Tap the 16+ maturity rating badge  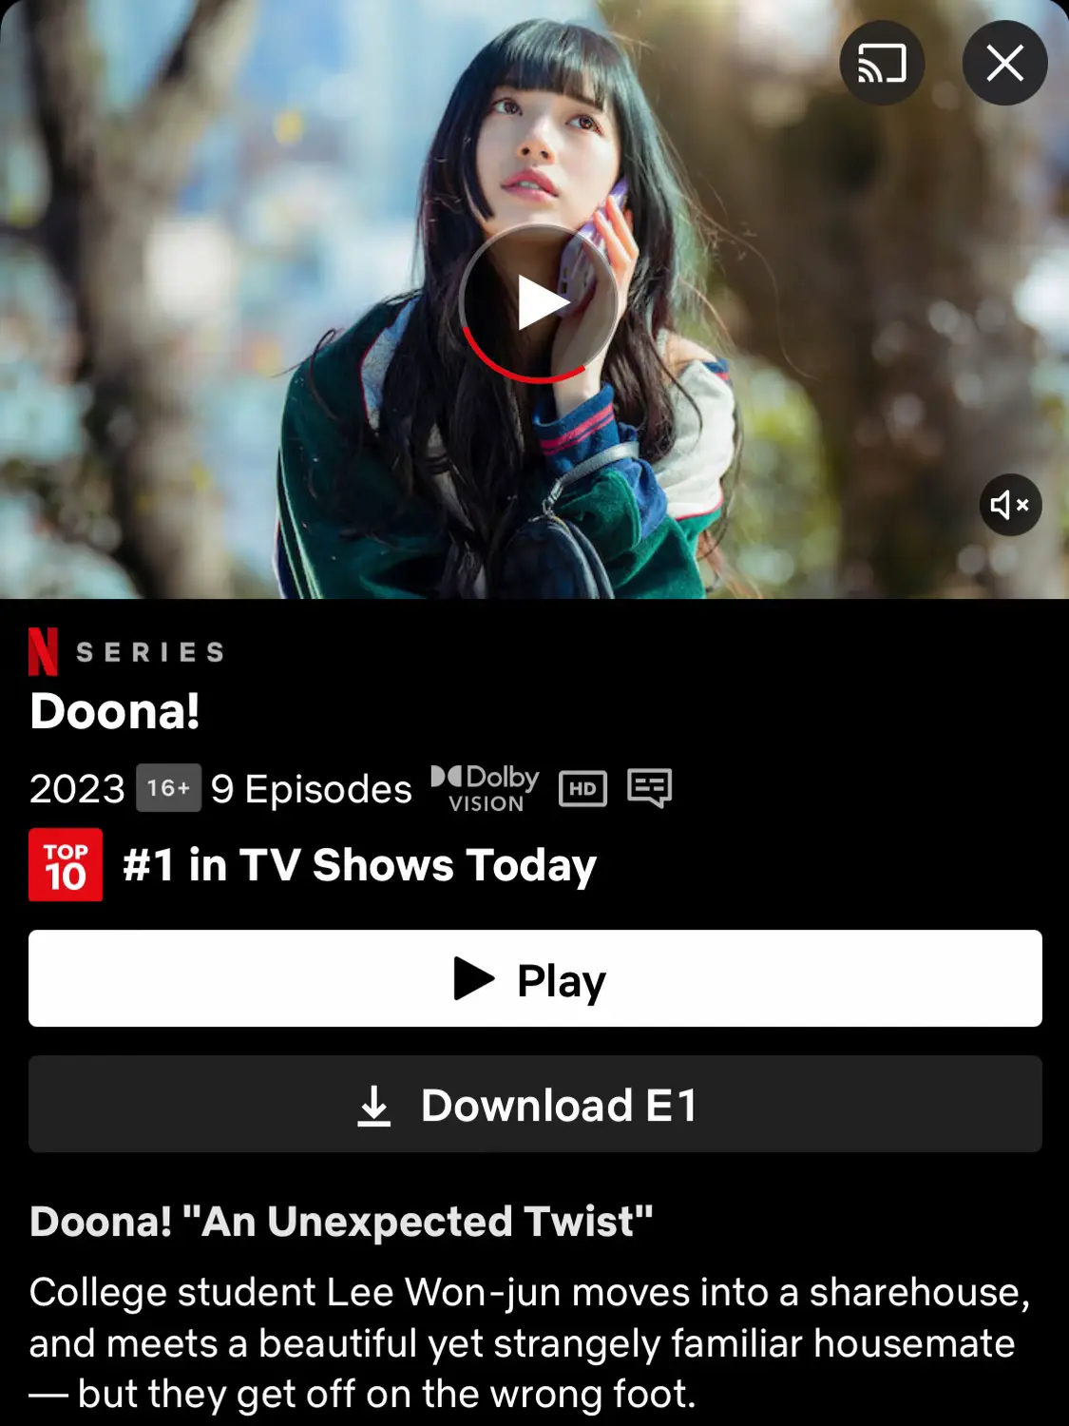click(x=168, y=788)
